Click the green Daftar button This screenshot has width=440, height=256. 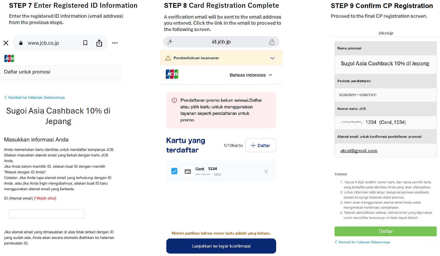385,231
